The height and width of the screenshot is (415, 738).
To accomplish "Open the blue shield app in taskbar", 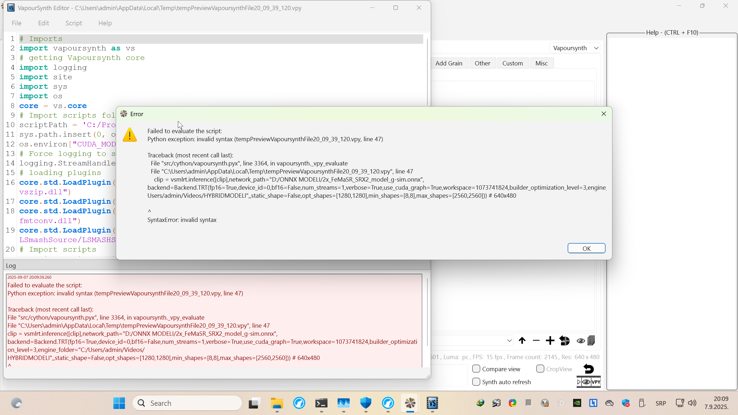I will [366, 403].
